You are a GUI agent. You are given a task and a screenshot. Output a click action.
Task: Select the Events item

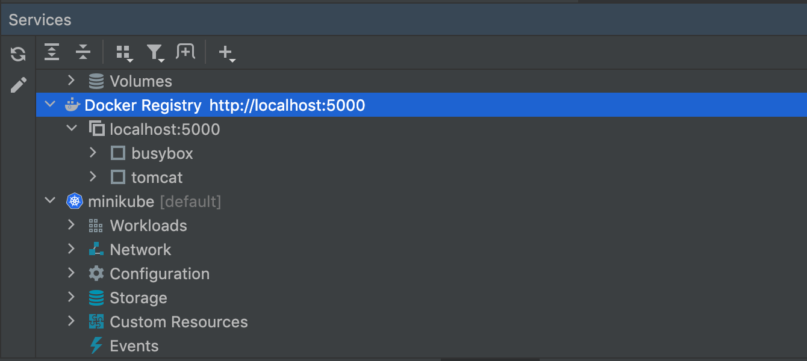[x=134, y=346]
